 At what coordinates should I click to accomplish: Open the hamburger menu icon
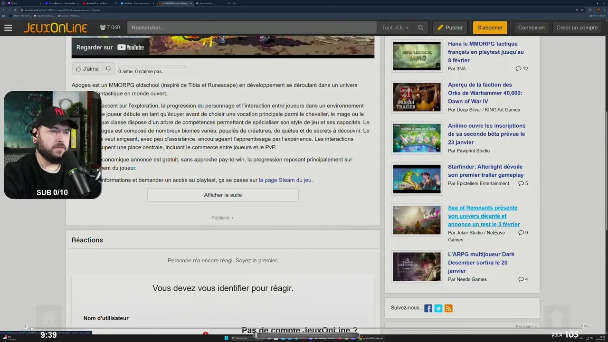8,28
